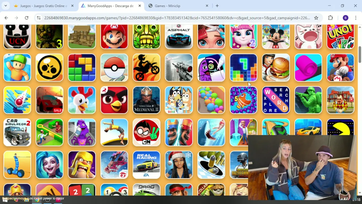Open the Tetris-style block puzzle icon

coord(244,68)
